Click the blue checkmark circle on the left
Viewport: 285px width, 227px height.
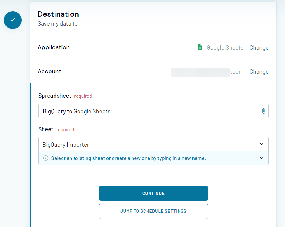(x=13, y=20)
